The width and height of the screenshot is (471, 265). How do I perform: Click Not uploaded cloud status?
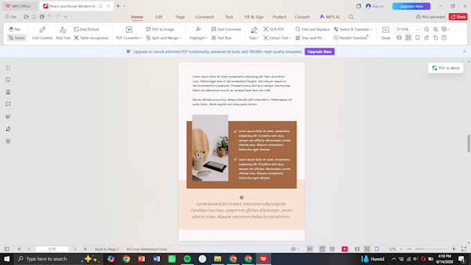click(x=430, y=17)
